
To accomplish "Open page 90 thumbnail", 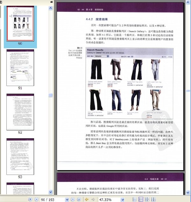I will click(20, 24).
